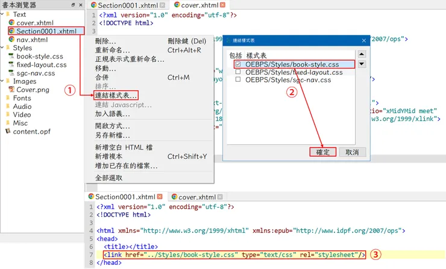This screenshot has width=446, height=269.
Task: Cancel the dialog with 取消
Action: [x=352, y=152]
